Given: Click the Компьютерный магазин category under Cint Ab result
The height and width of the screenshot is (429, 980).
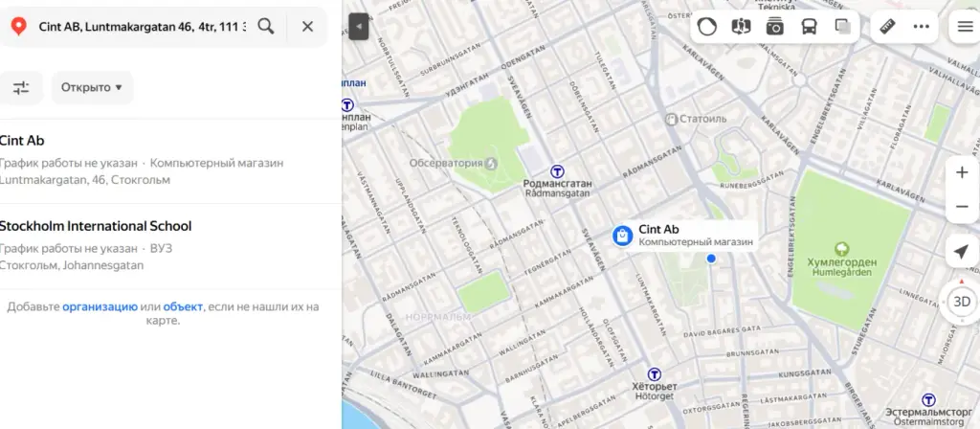Looking at the screenshot, I should [217, 163].
